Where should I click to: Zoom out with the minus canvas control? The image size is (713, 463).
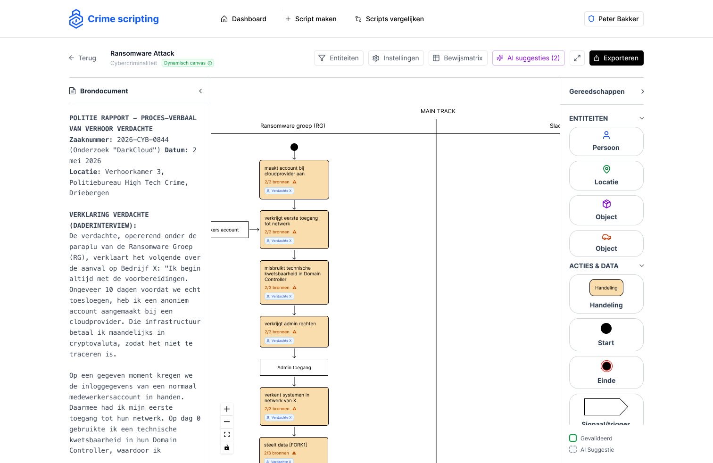pos(227,422)
